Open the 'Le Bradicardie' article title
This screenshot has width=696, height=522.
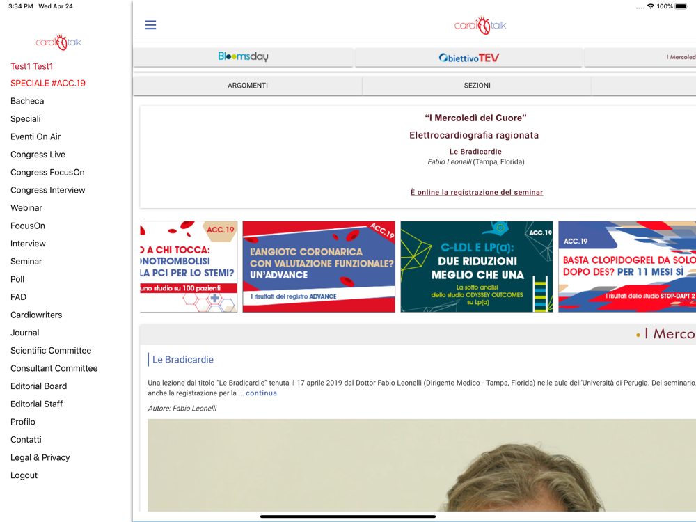[183, 360]
